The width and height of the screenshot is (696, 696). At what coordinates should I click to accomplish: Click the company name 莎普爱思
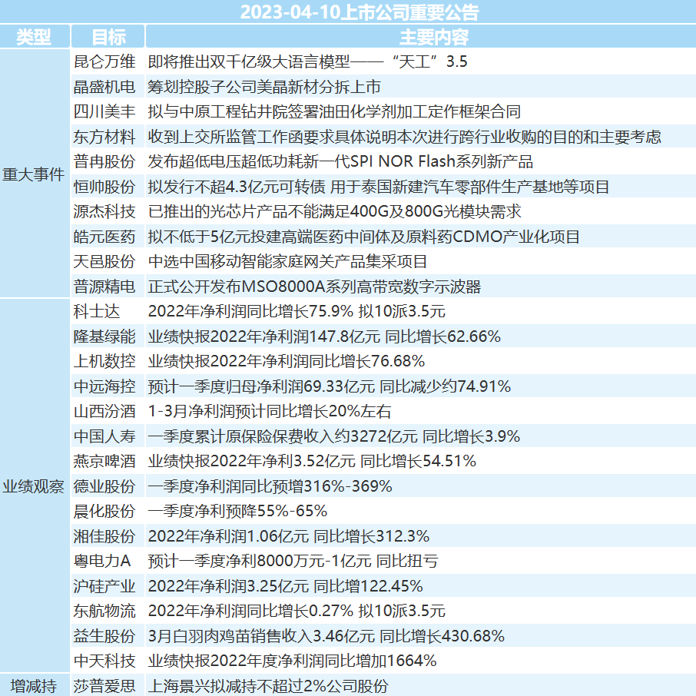click(x=104, y=686)
